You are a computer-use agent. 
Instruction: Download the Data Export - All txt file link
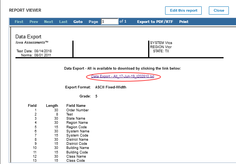point(123,76)
